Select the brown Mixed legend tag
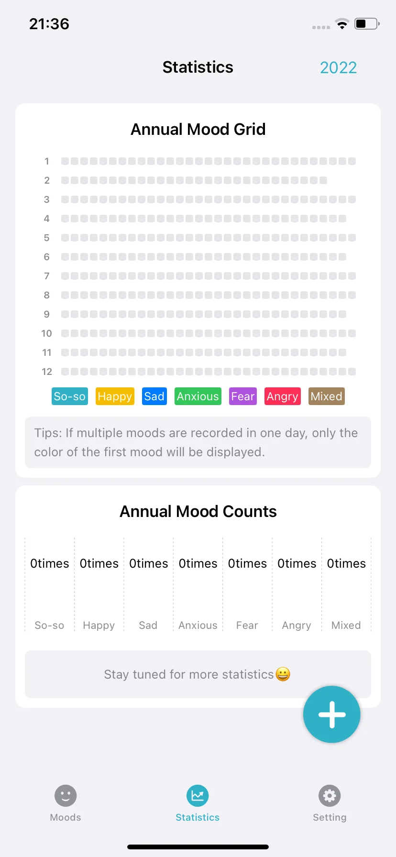Screen dimensions: 396x857 327,396
